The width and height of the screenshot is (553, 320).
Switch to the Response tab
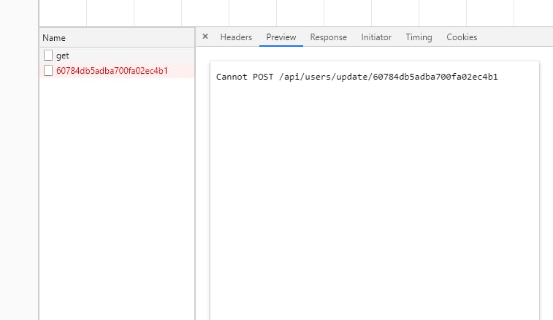[x=328, y=37]
